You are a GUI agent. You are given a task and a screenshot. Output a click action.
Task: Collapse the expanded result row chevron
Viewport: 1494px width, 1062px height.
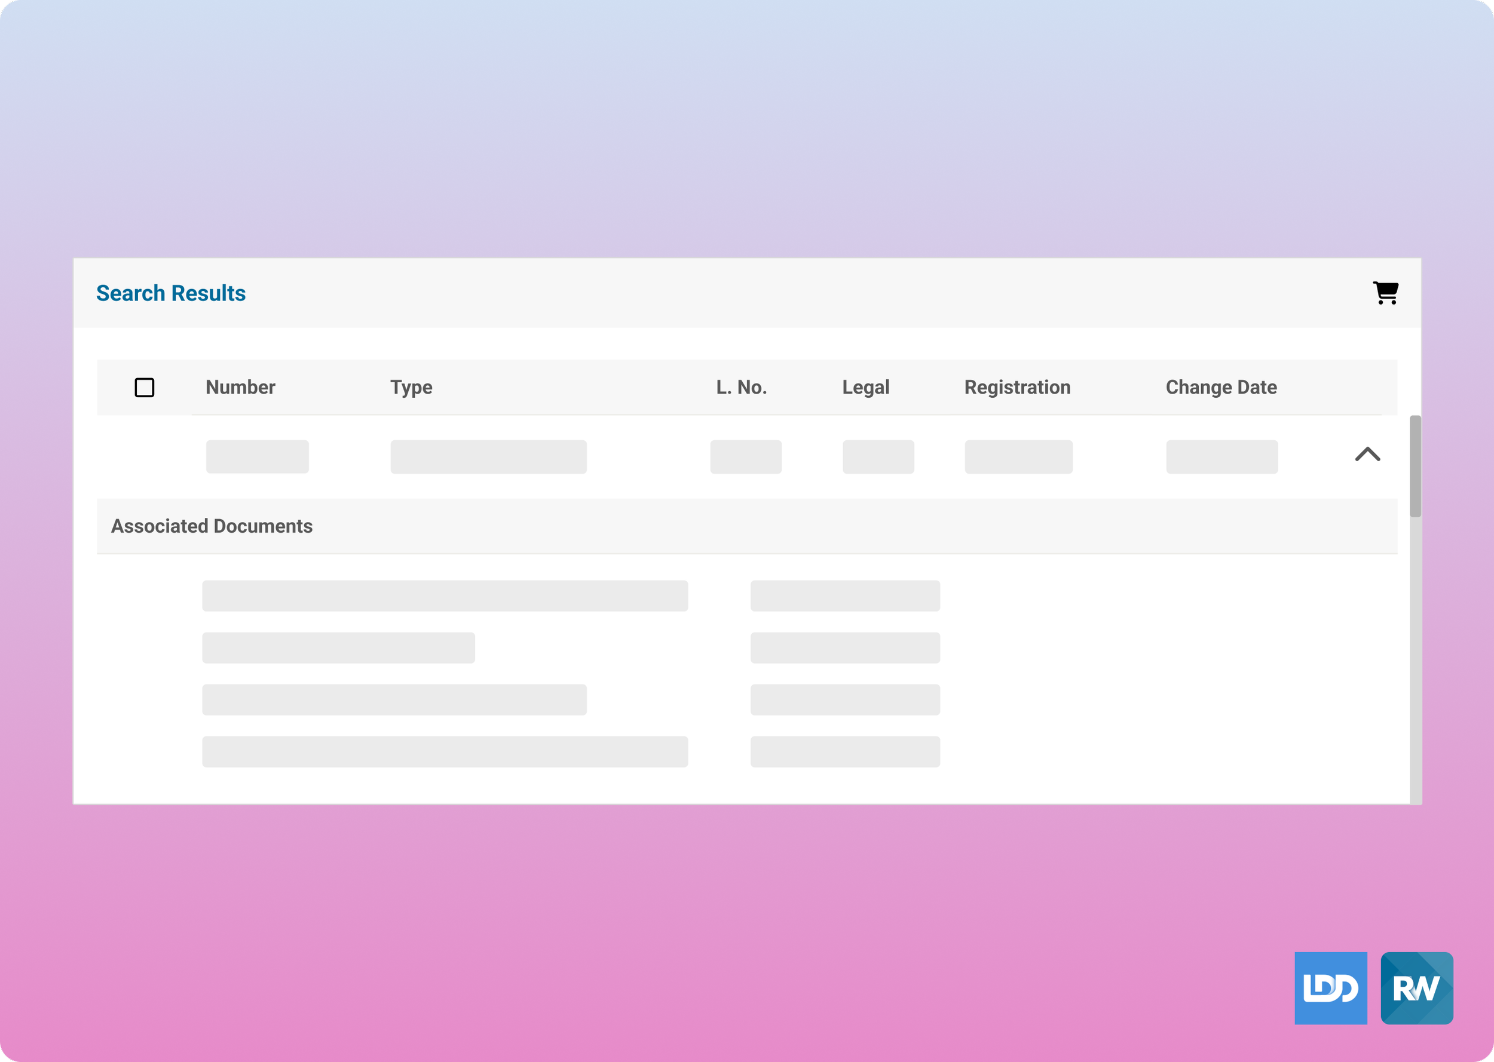coord(1367,455)
